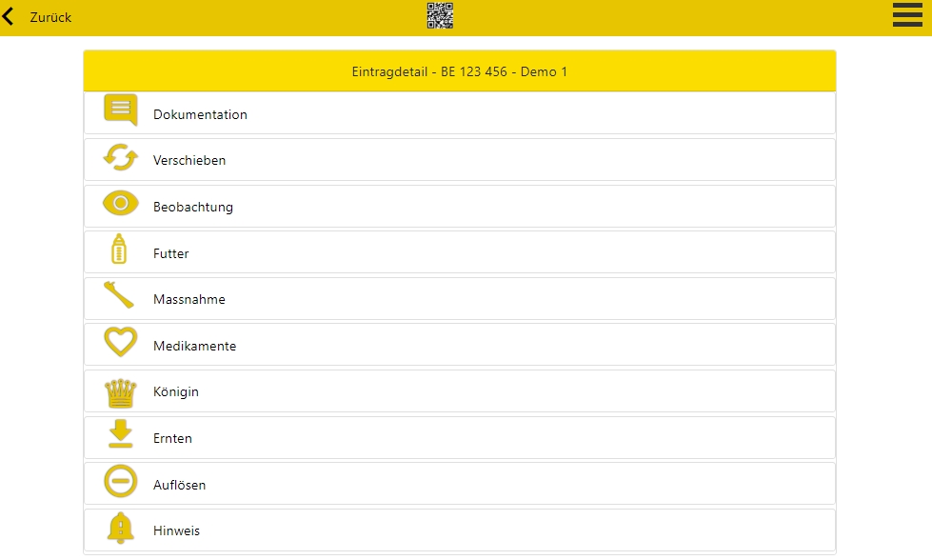This screenshot has width=932, height=560.
Task: Choose the Medikamente text label
Action: pos(194,346)
